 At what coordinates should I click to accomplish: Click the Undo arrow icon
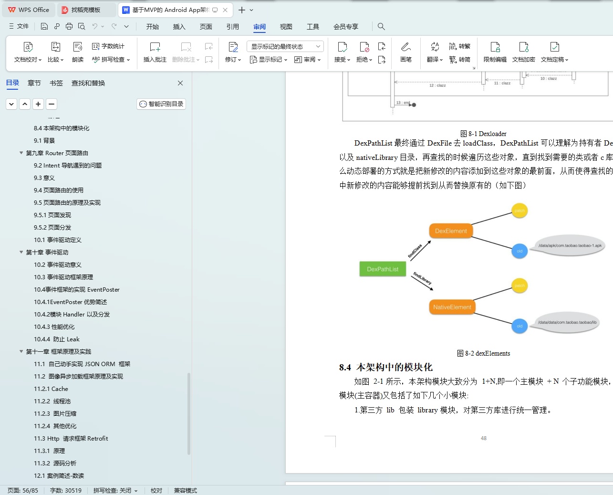coord(95,26)
